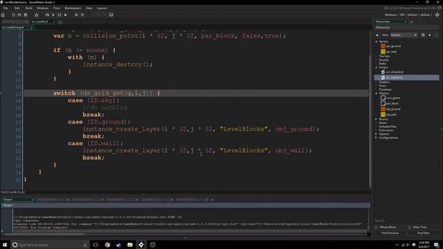This screenshot has height=249, width=443.
Task: Click the resource Search field
Action: (x=406, y=221)
